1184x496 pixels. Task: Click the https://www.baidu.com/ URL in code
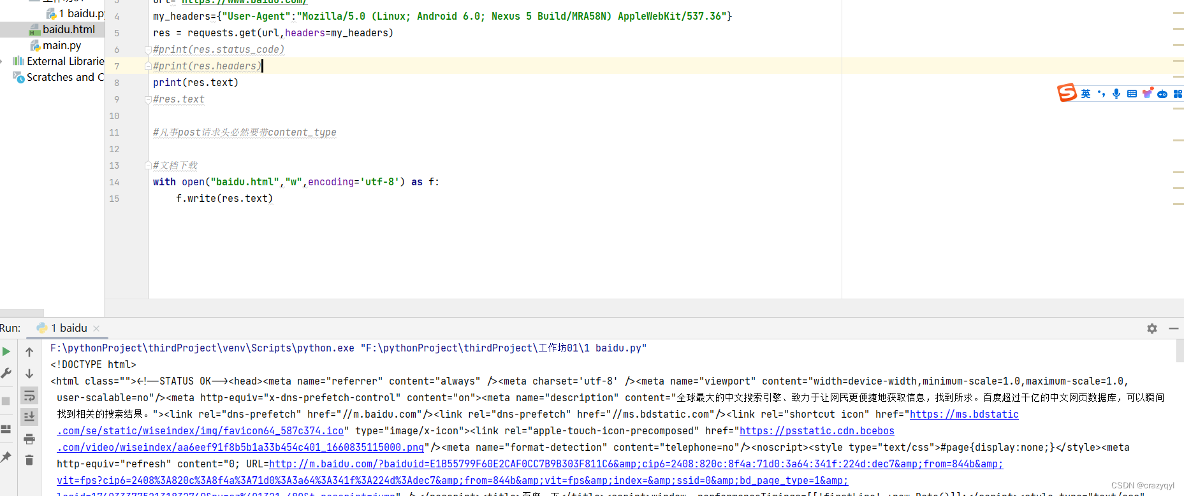coord(244,2)
